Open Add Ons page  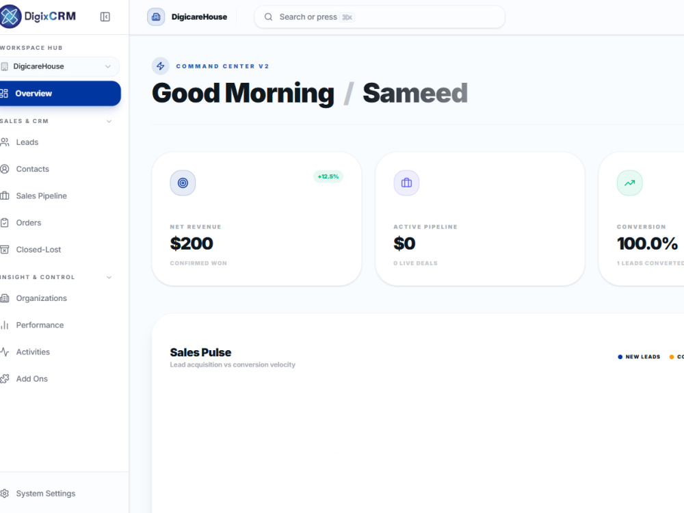click(32, 379)
